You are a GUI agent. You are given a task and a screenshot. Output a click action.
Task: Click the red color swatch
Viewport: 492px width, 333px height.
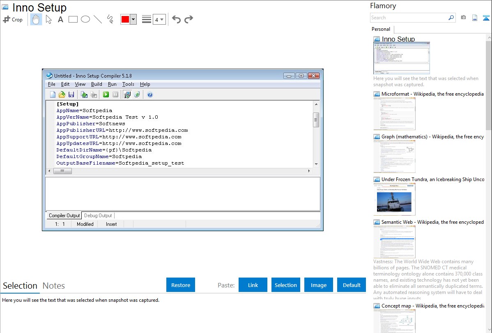(x=125, y=19)
